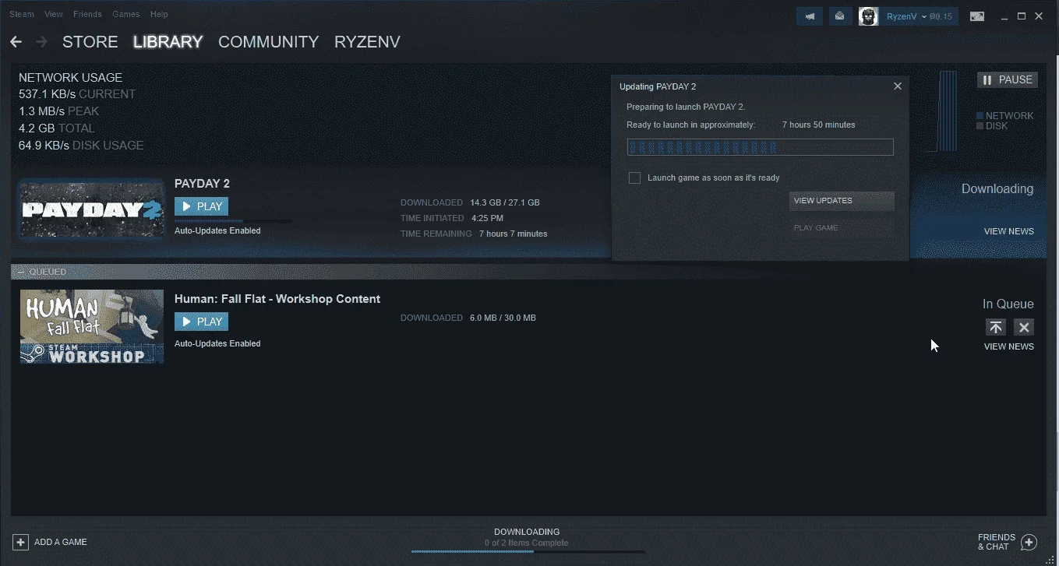Click 0 of 2 Items Complete status
Screen dimensions: 1059x566
526,543
